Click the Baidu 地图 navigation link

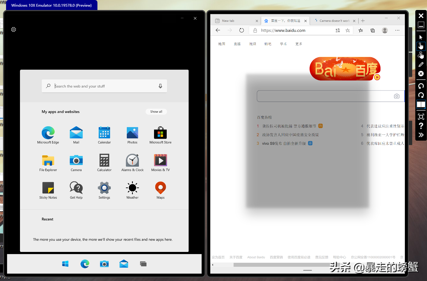pyautogui.click(x=222, y=44)
